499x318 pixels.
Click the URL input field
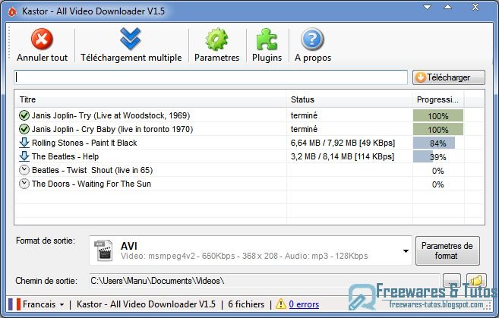(210, 77)
